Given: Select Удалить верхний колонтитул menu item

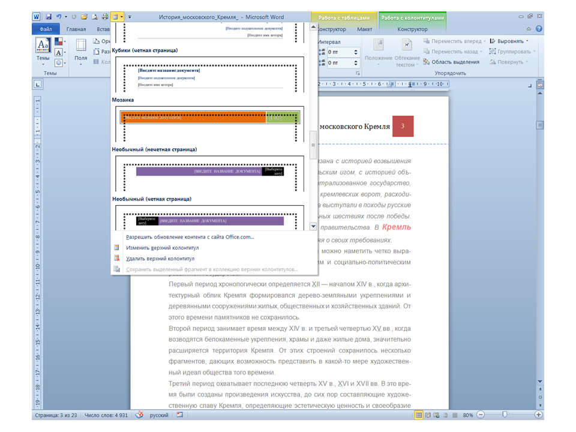Looking at the screenshot, I should (160, 259).
